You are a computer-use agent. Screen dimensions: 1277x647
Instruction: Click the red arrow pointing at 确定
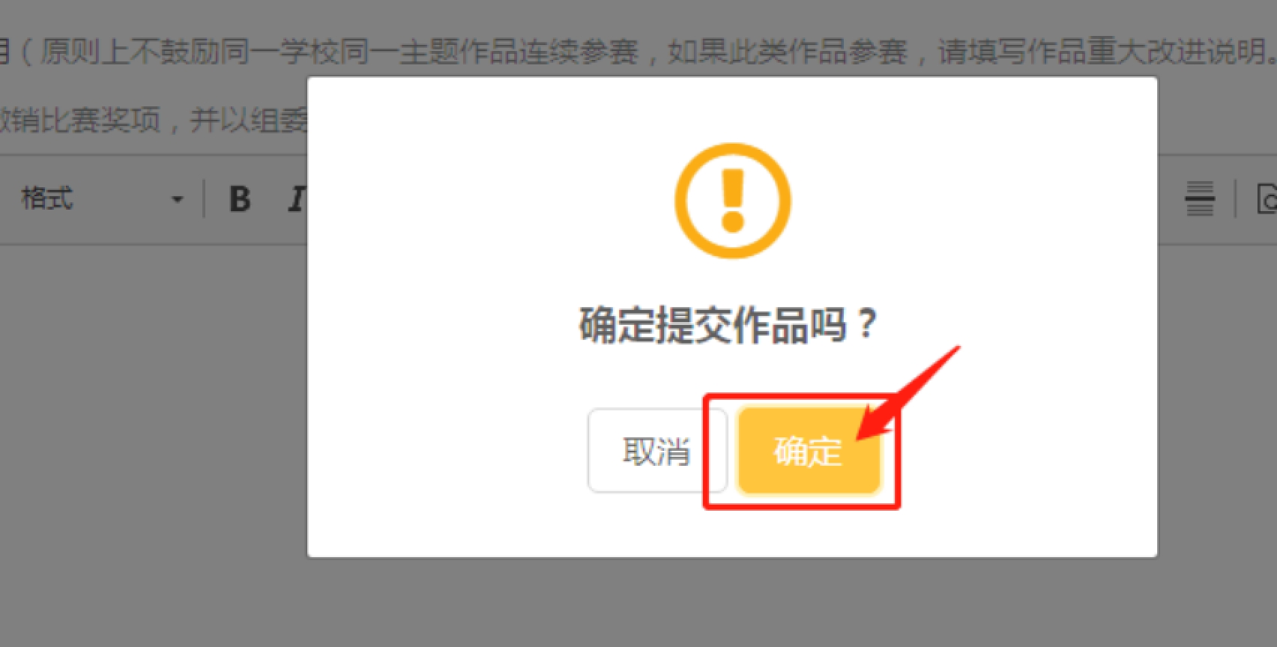(908, 394)
